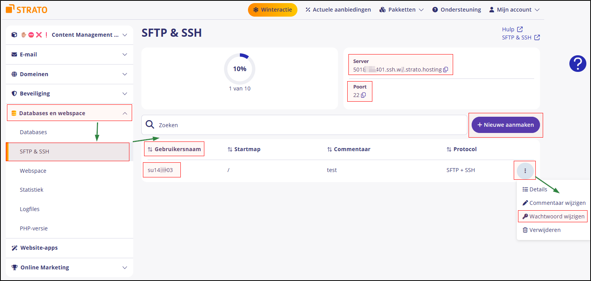Viewport: 591px width, 281px height.
Task: Copy port 22 with the copy icon
Action: [x=364, y=95]
